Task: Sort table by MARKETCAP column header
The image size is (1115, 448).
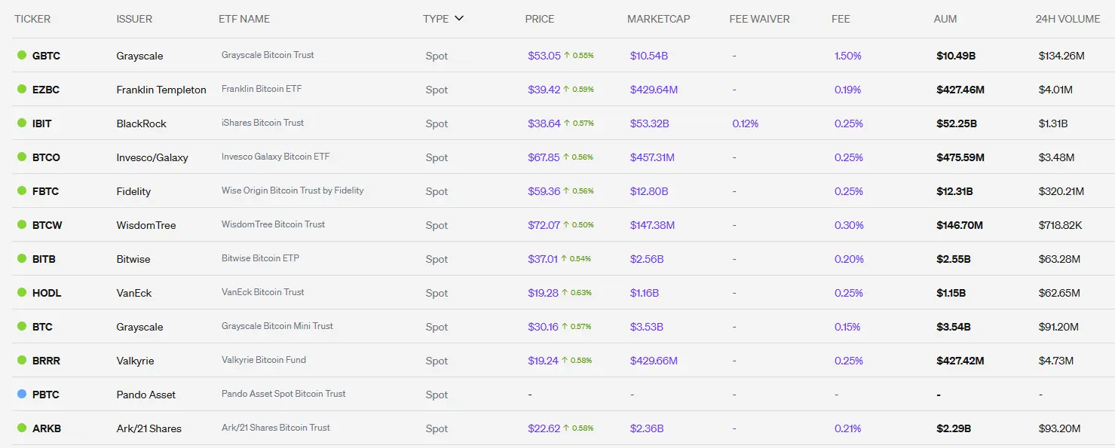Action: click(x=658, y=19)
